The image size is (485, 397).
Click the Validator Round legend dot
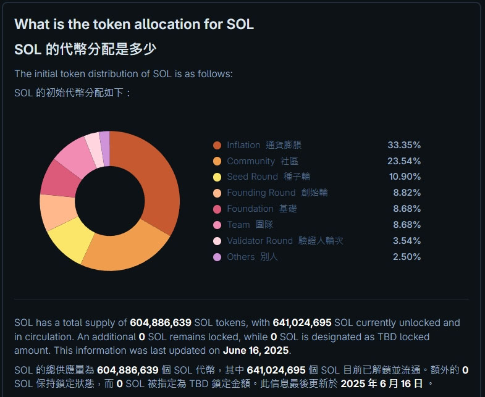click(217, 241)
